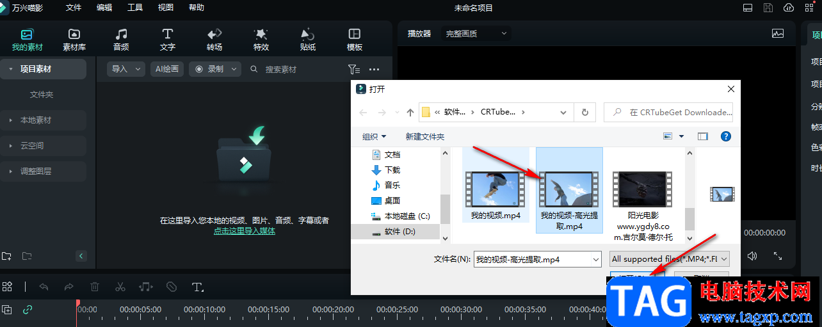
Task: Go back in the open dialog
Action: point(363,112)
